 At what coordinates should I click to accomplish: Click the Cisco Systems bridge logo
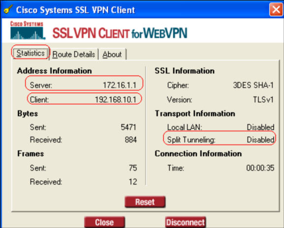[x=28, y=30]
